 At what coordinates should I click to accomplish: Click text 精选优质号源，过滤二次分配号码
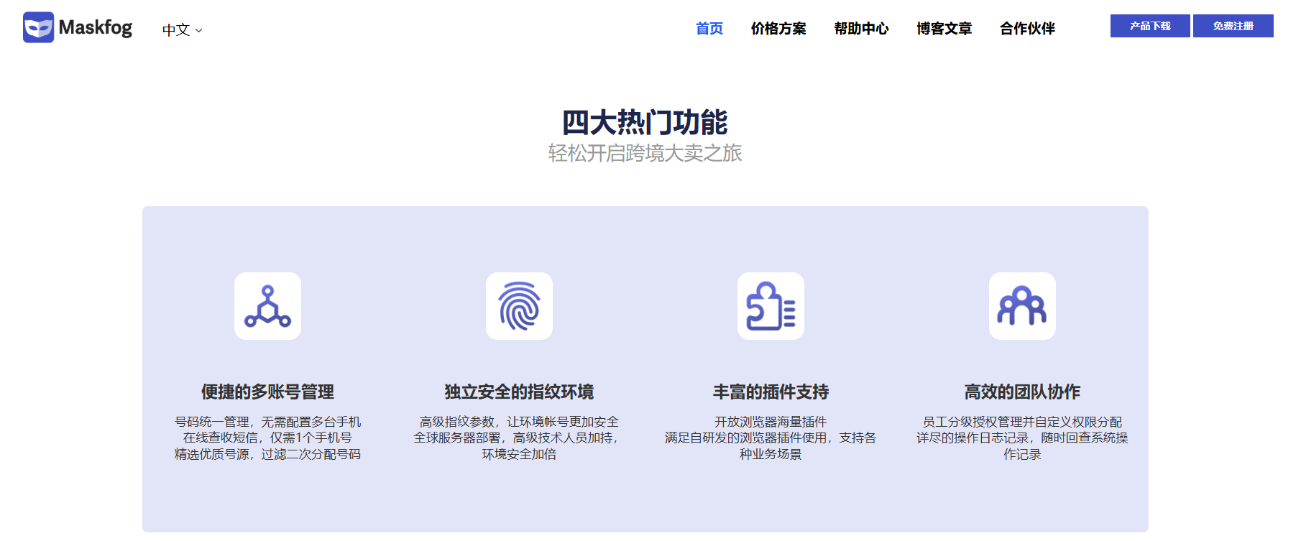tap(267, 454)
